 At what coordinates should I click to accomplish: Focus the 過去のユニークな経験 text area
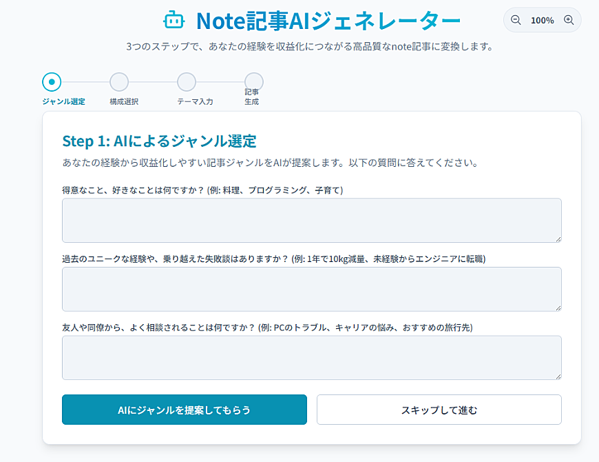[312, 289]
